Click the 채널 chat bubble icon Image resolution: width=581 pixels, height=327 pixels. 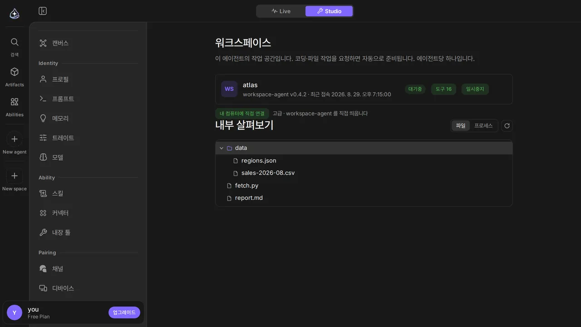[x=43, y=269]
